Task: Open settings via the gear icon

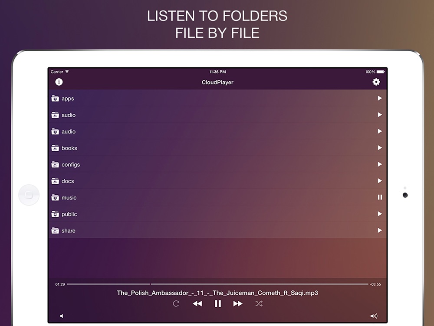Action: click(x=376, y=82)
